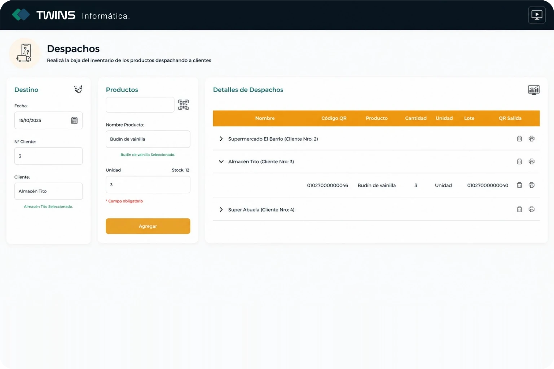
Task: Click the Cliente name field
Action: [x=48, y=191]
